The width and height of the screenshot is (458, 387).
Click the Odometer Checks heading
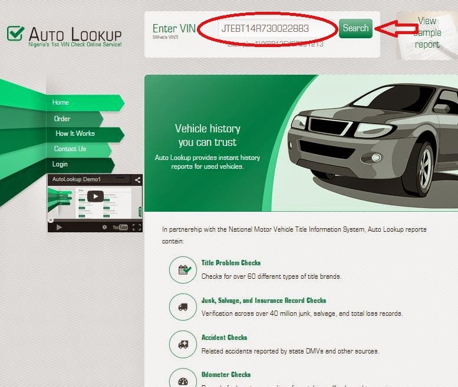coord(226,375)
